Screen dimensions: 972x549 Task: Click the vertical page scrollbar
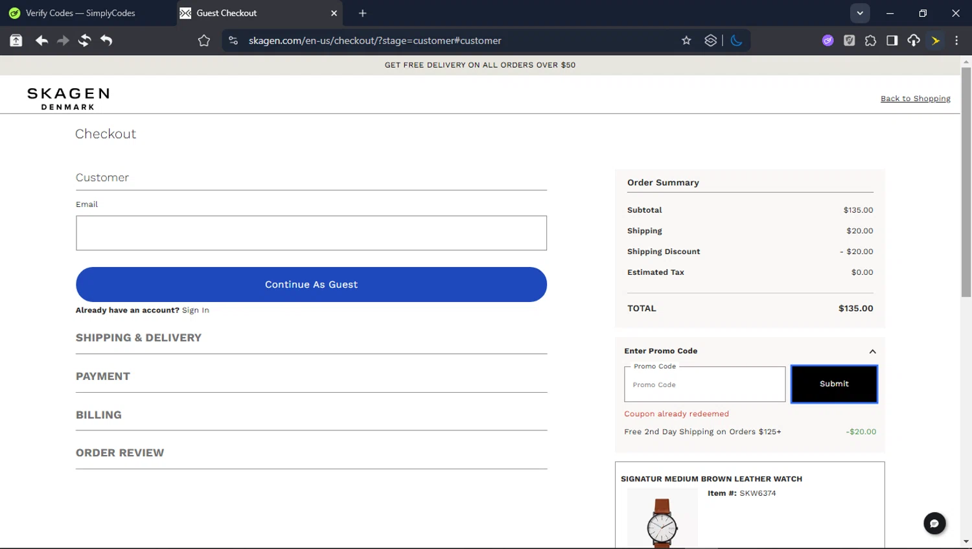pos(966,181)
